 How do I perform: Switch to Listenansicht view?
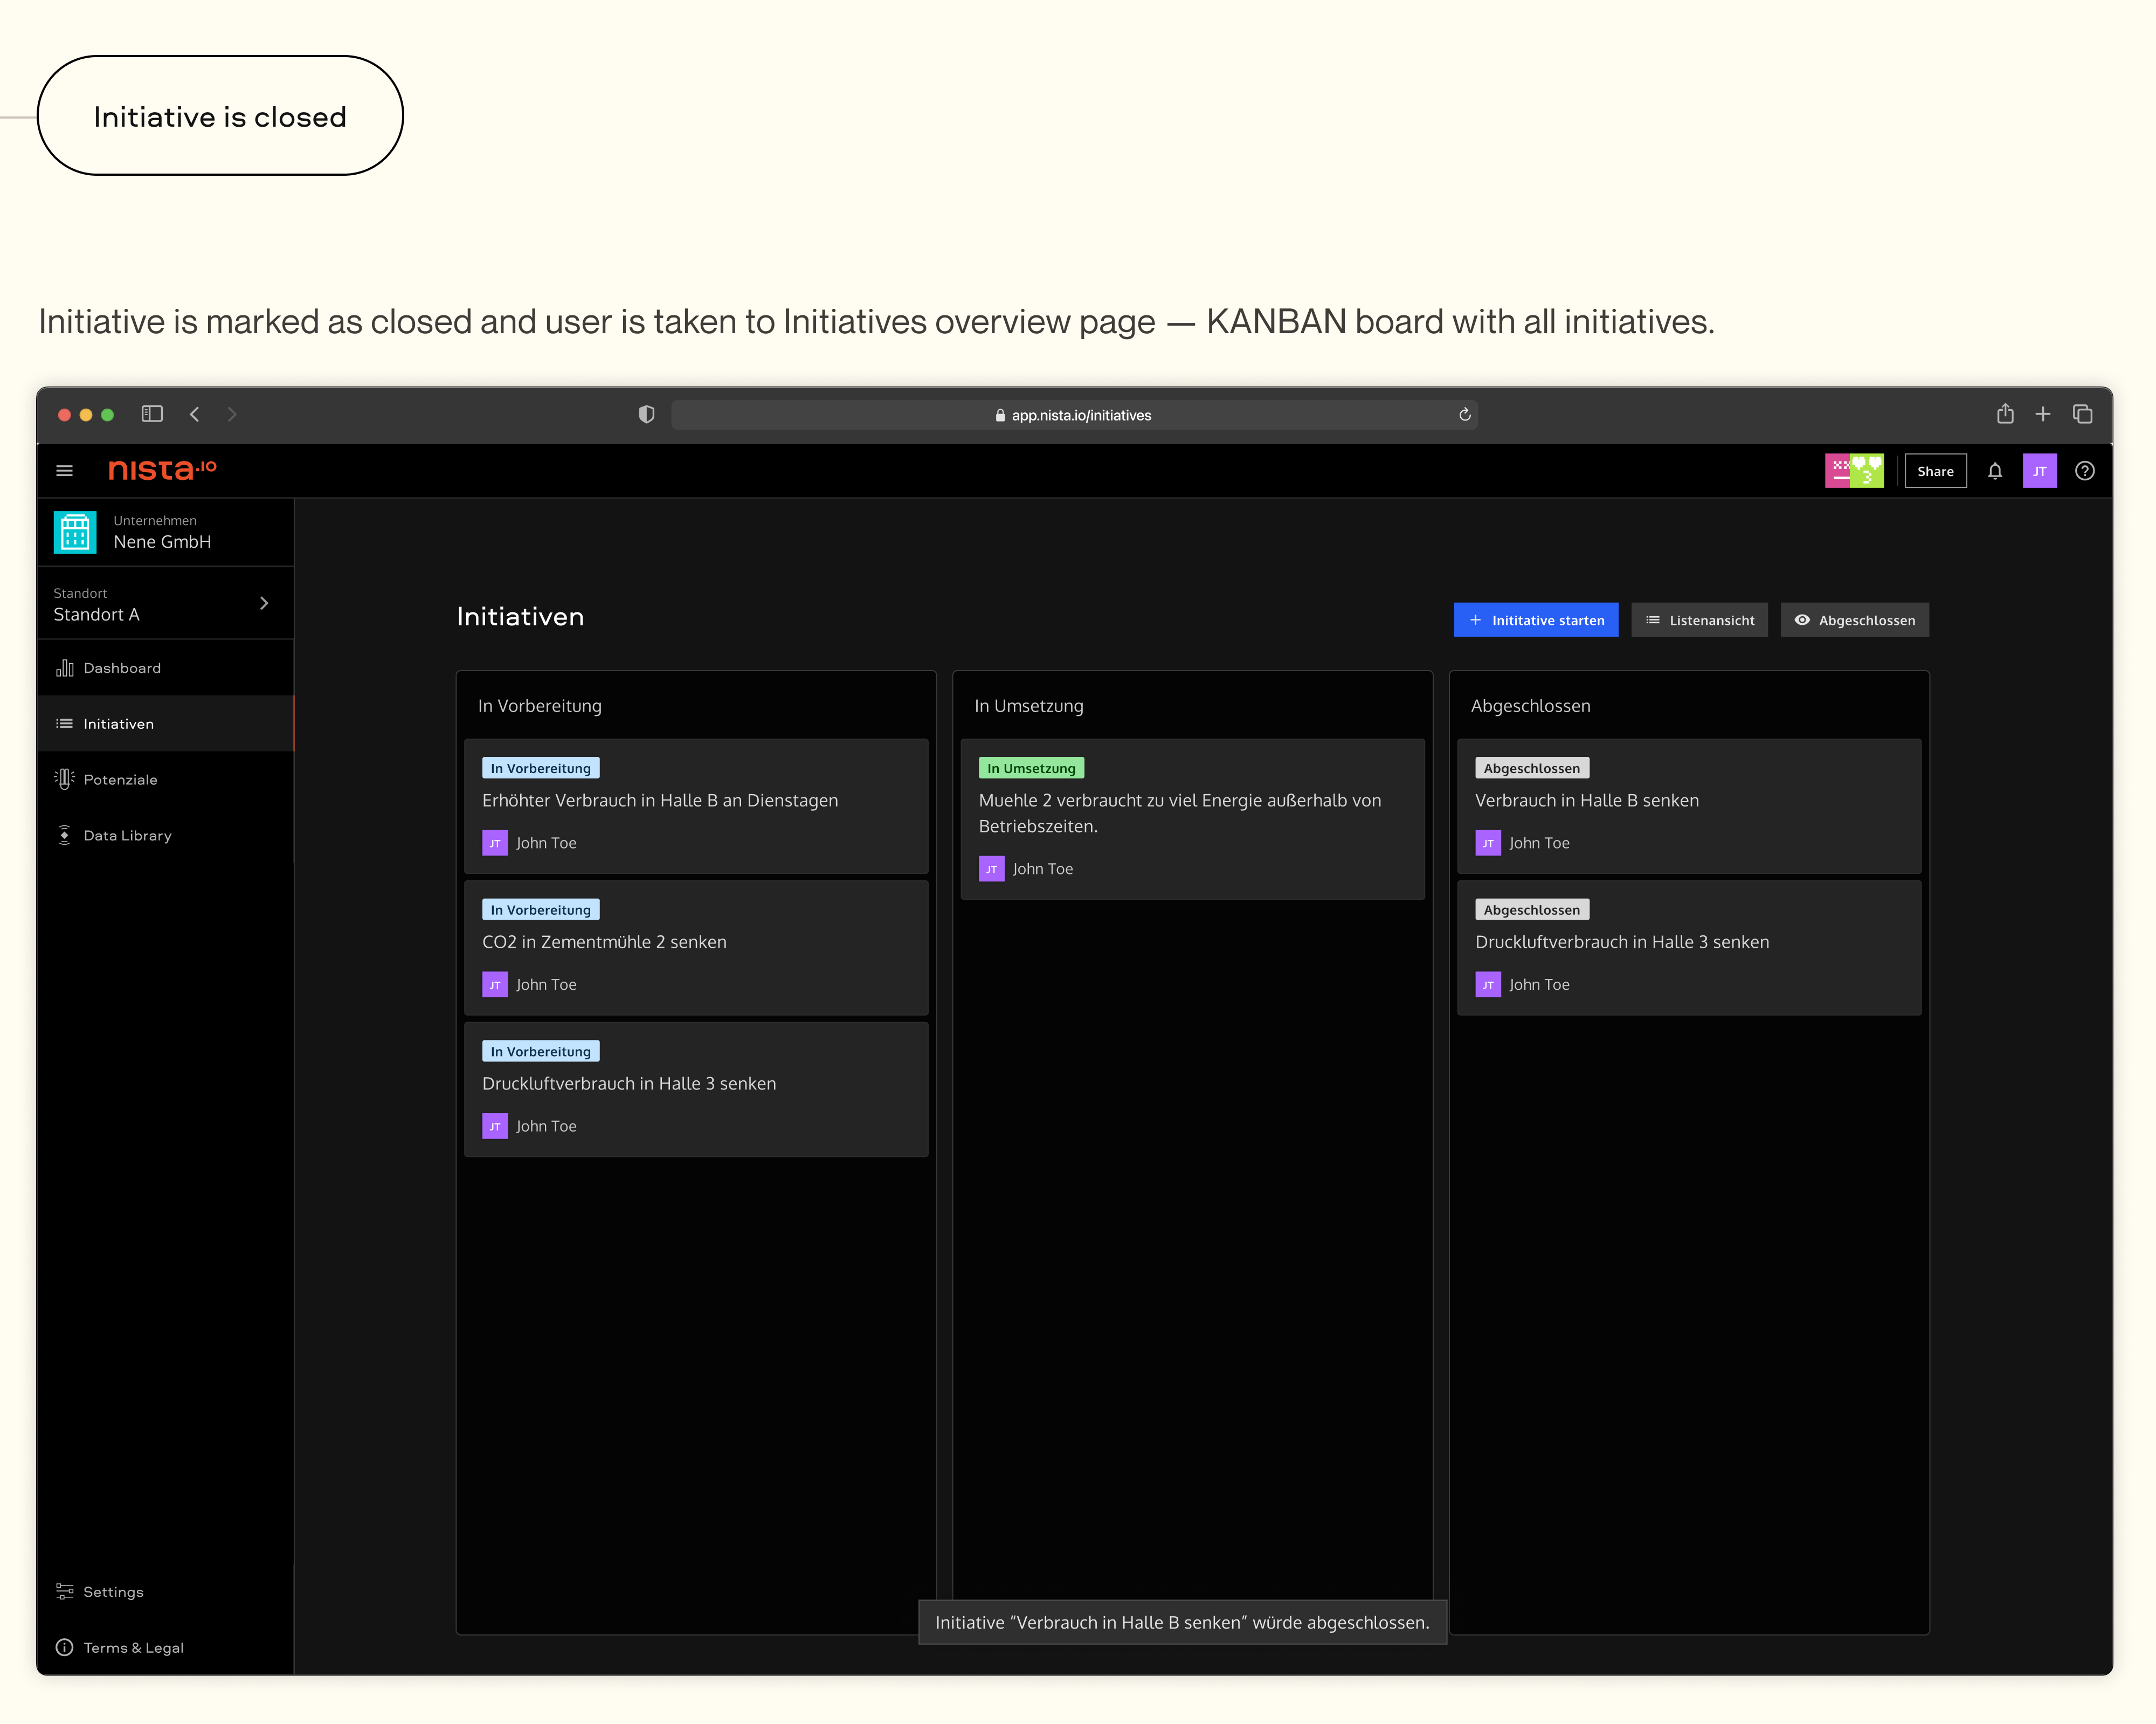pyautogui.click(x=1700, y=620)
